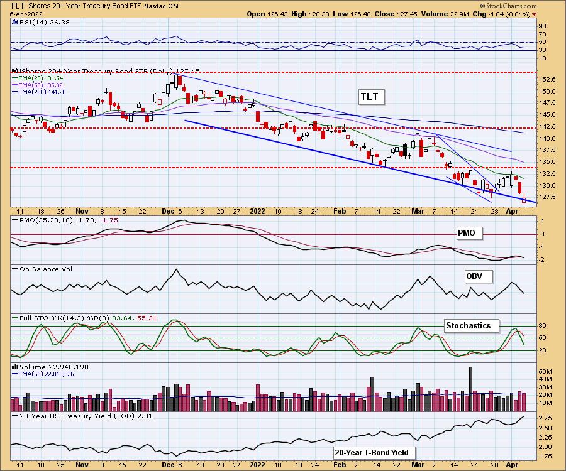The height and width of the screenshot is (471, 566).
Task: Click the TLT annotation box on price chart
Action: click(371, 97)
